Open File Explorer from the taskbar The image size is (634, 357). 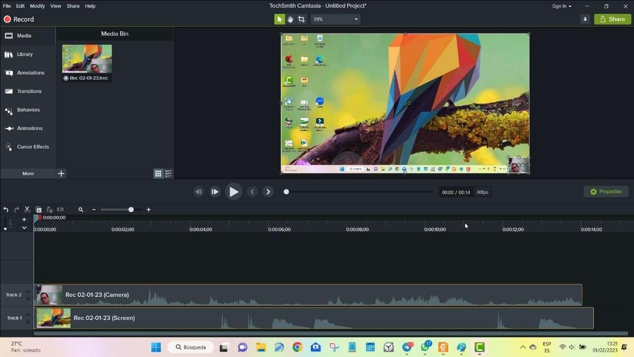(x=261, y=347)
